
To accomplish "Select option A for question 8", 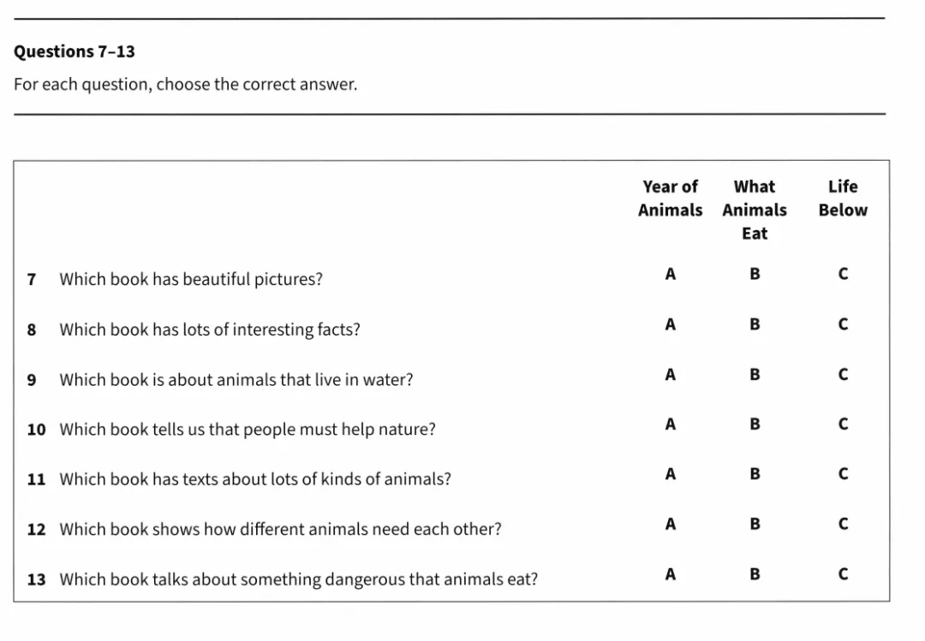I will [670, 324].
